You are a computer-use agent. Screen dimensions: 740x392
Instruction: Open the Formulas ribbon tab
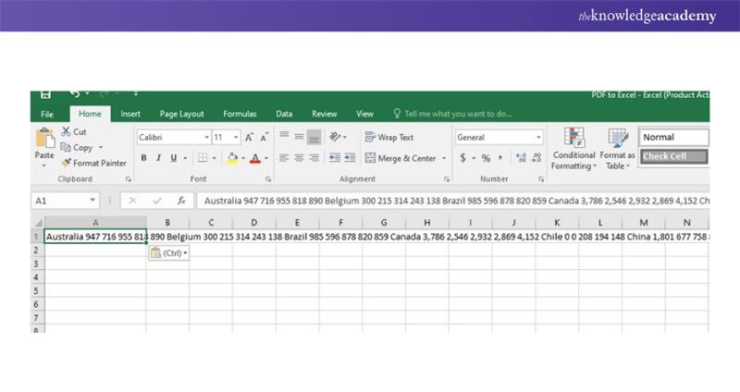[x=240, y=114]
